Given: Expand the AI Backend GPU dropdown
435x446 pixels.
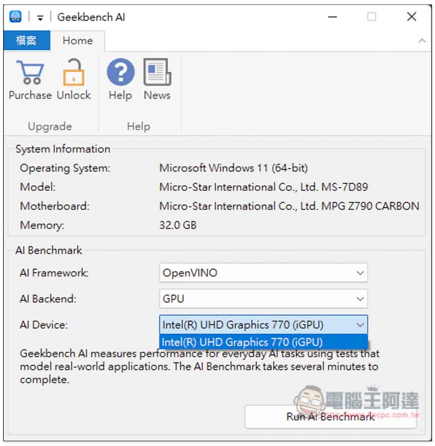Looking at the screenshot, I should [263, 299].
